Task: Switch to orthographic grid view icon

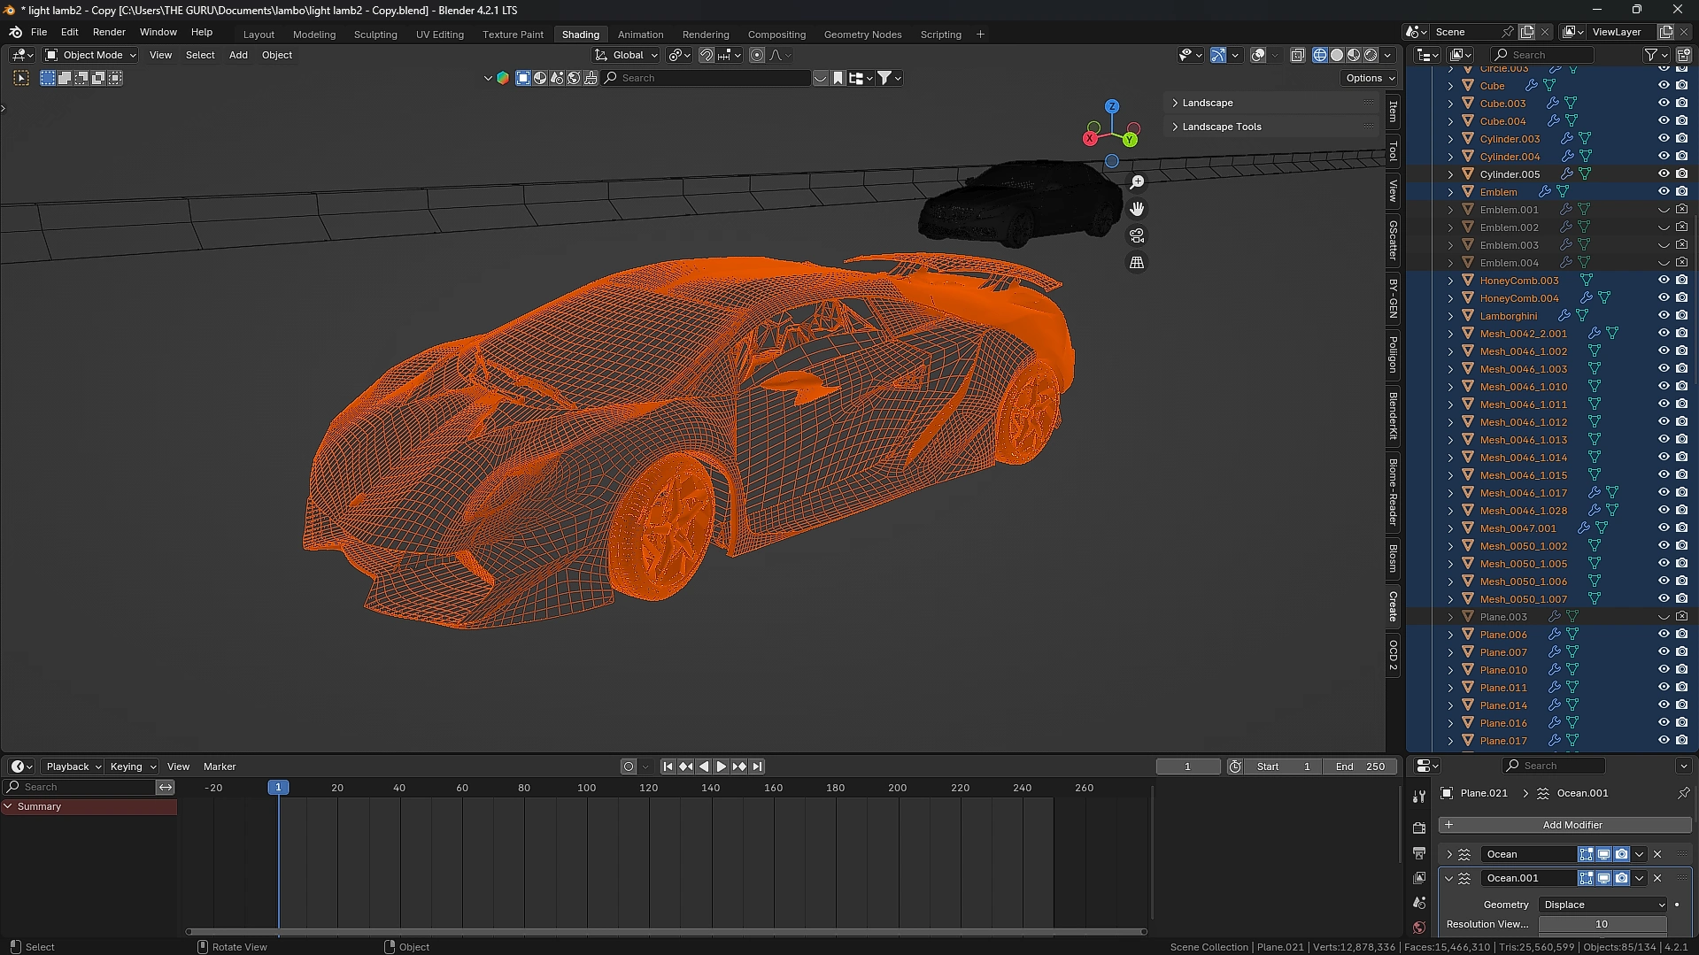Action: 1137,263
